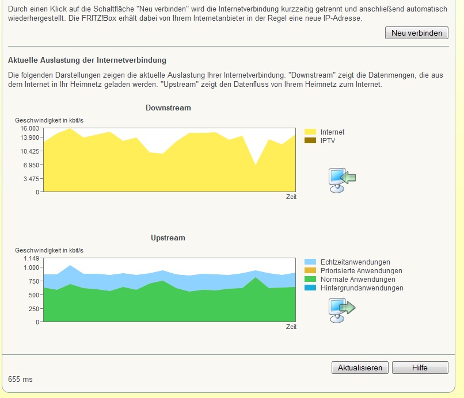
Task: Click the green Normale Anwendungen swatch
Action: (x=310, y=279)
